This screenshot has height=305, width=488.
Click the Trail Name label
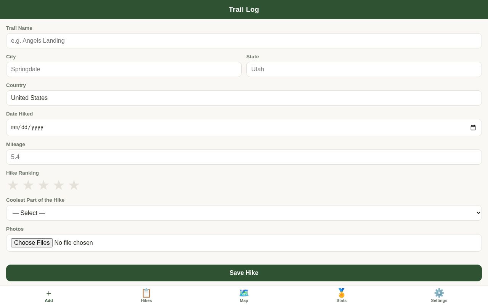click(19, 28)
